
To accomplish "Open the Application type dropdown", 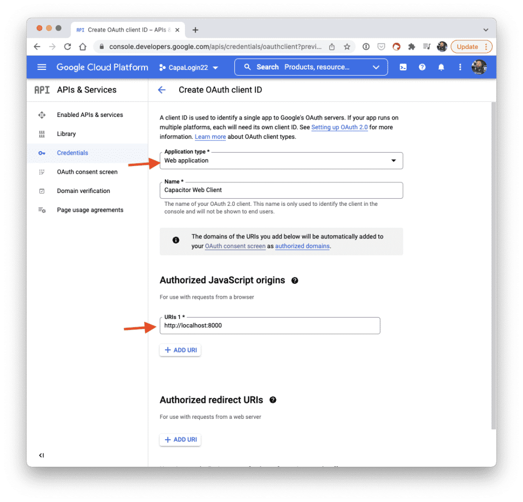I will click(x=394, y=160).
